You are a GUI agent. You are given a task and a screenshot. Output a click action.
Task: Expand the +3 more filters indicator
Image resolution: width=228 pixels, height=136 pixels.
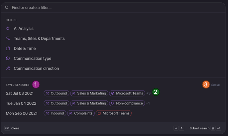point(148,93)
